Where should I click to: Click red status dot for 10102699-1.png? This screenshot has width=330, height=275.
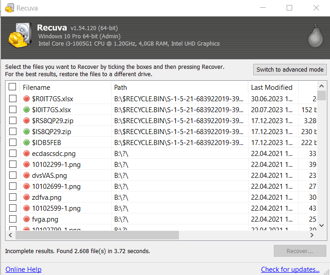[x=26, y=186]
